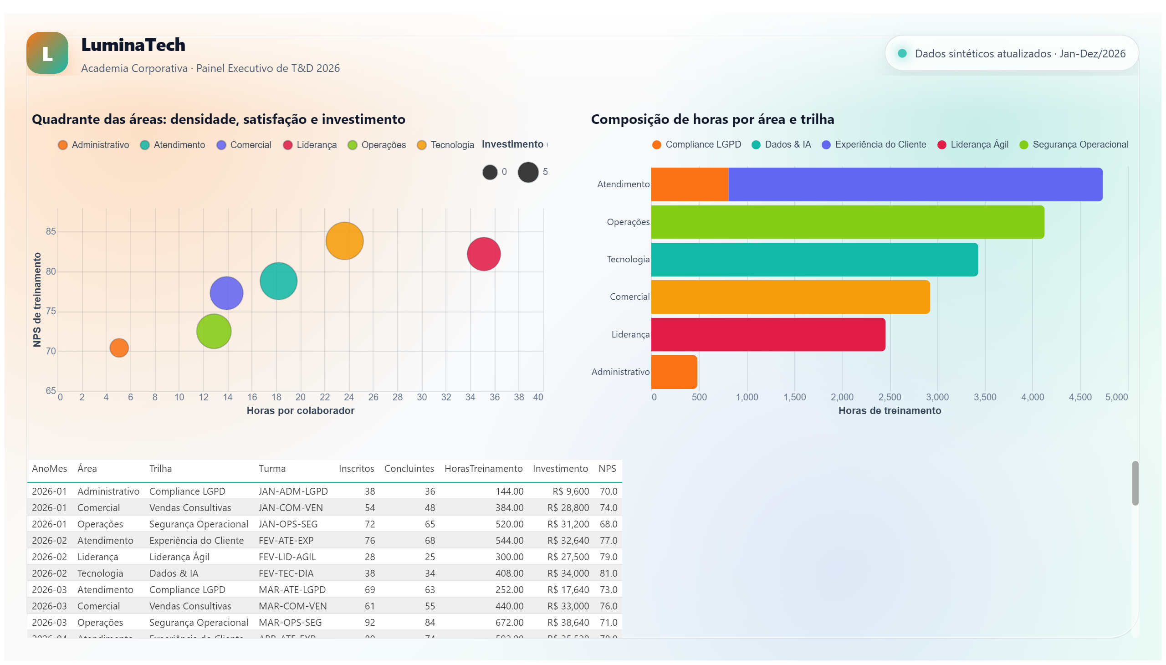This screenshot has height=665, width=1166.
Task: Click the R$ 34,000 investment value
Action: [x=568, y=574]
